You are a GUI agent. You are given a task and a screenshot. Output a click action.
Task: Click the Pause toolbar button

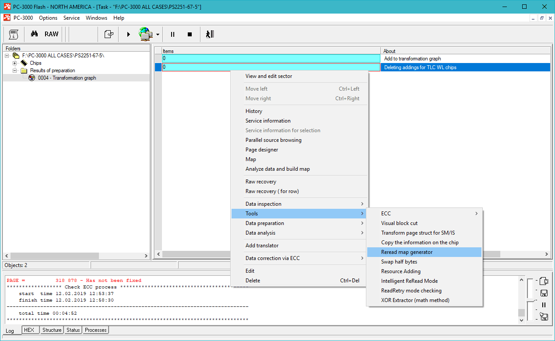pos(172,34)
